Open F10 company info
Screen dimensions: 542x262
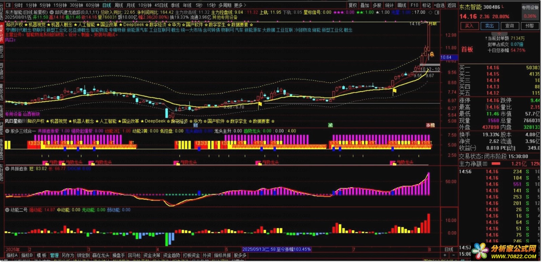click(x=414, y=5)
